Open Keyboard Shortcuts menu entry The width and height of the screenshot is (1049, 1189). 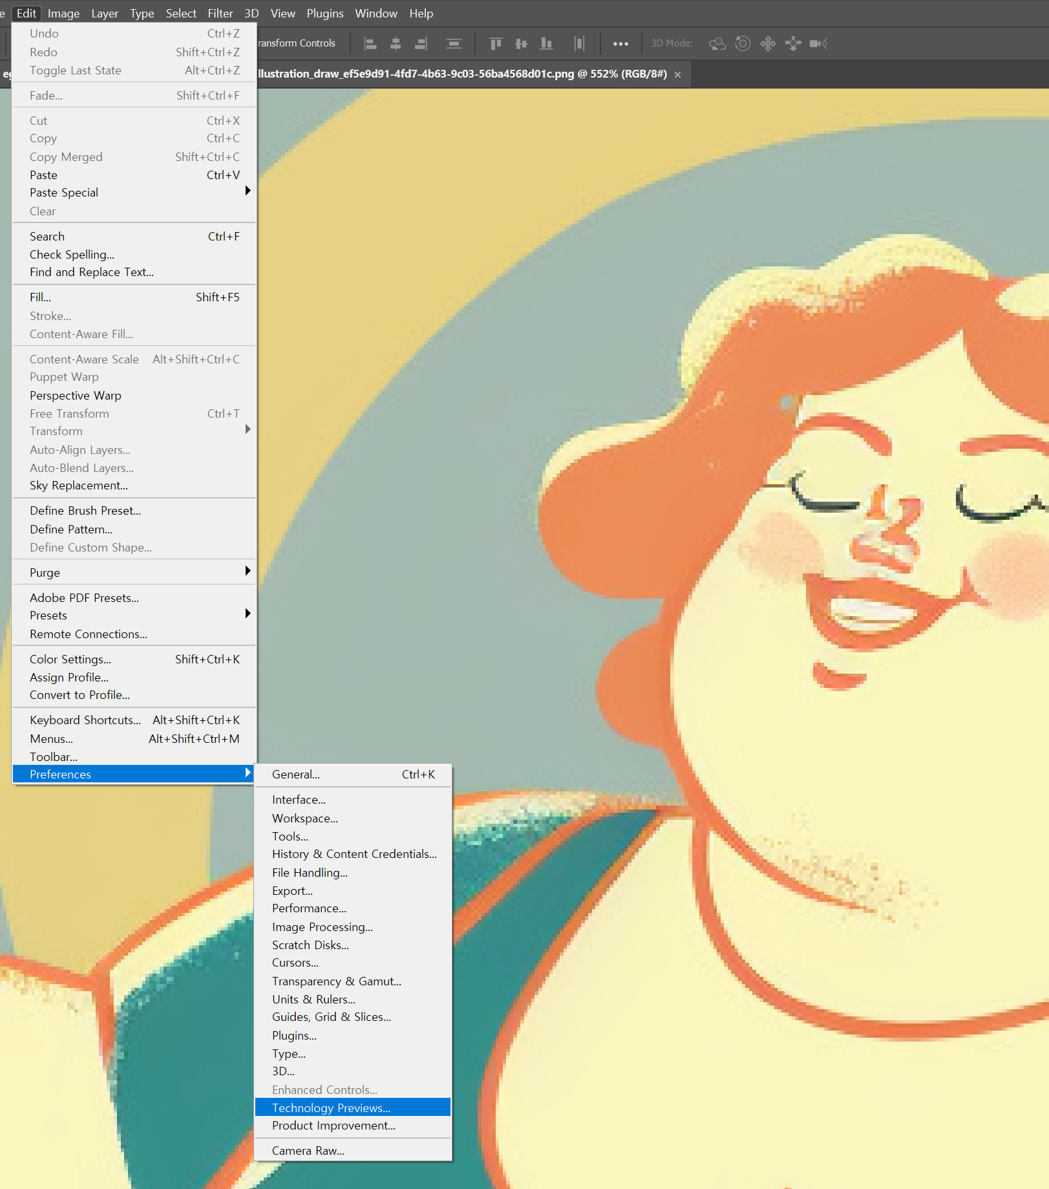134,720
